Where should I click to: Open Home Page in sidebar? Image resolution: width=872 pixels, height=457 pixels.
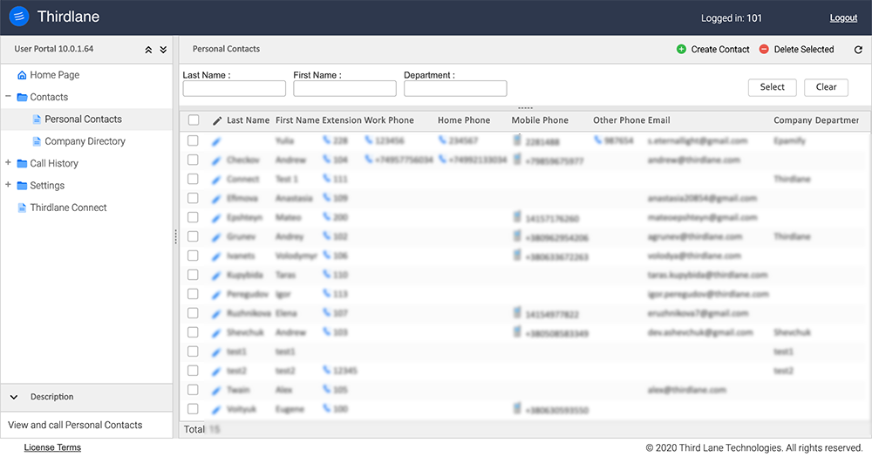tap(54, 75)
